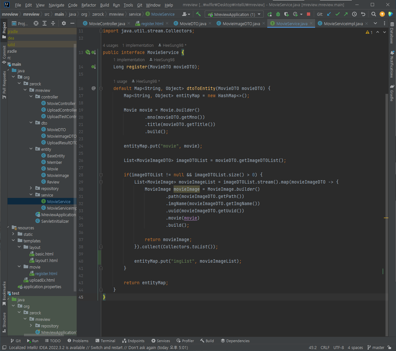Open the TODO tool window
This screenshot has height=351, width=396.
tap(53, 341)
